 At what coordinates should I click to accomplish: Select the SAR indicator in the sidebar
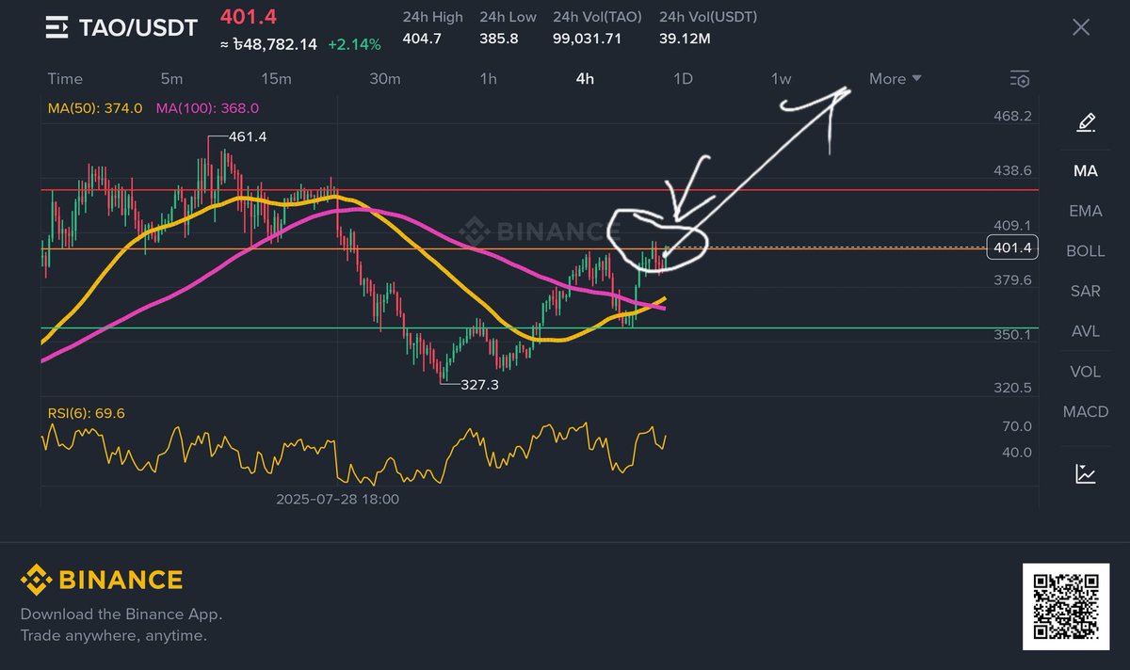[1084, 291]
